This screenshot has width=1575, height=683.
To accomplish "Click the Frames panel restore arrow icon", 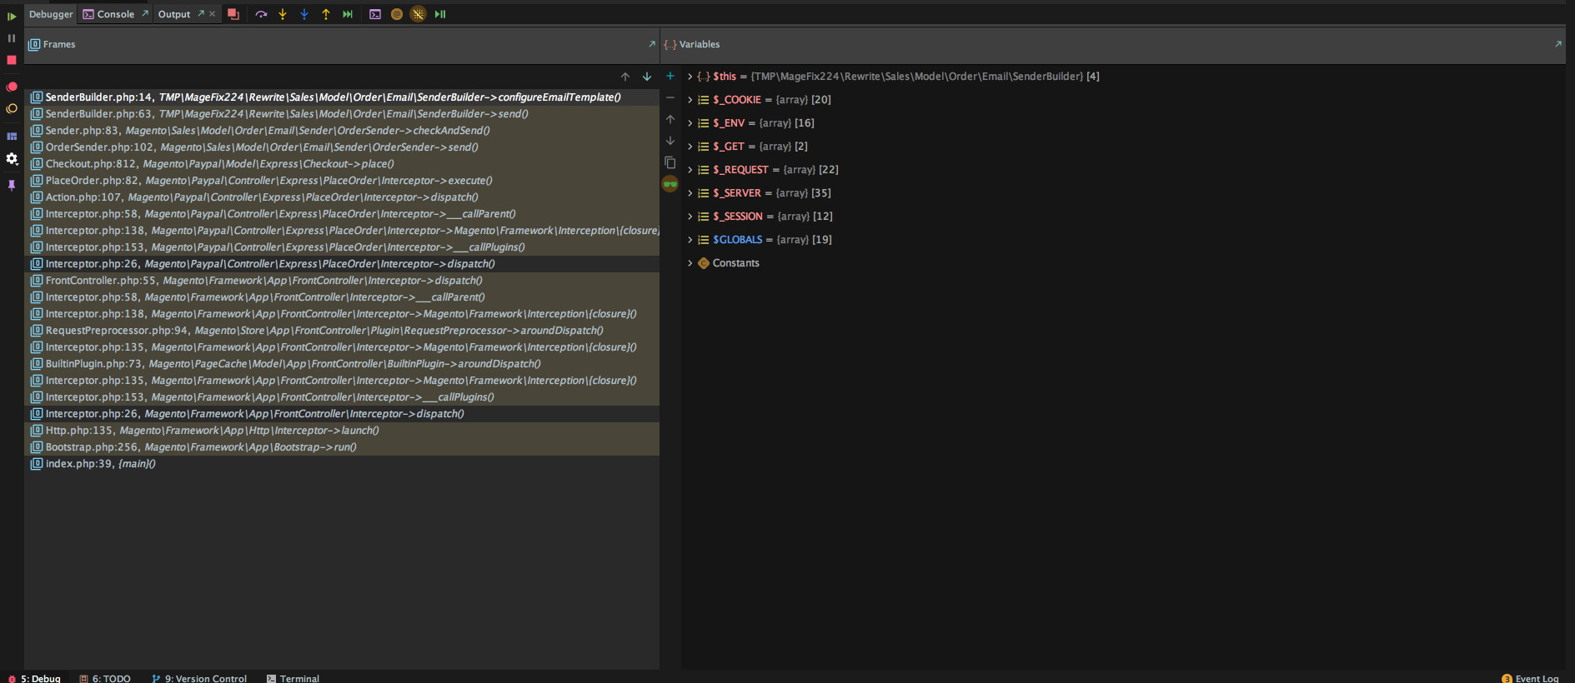I will [x=652, y=44].
